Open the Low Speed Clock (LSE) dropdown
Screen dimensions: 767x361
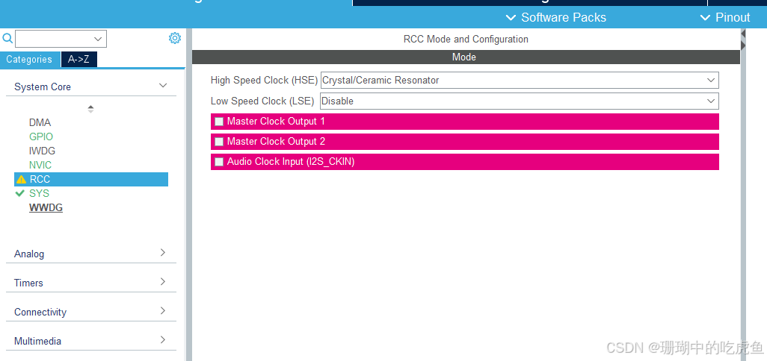[520, 101]
